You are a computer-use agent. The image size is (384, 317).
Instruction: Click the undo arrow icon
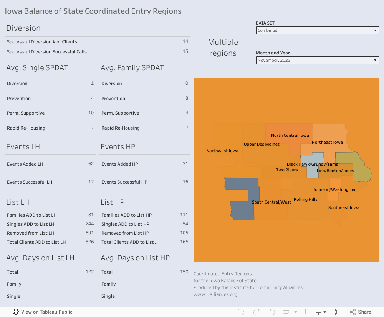tap(241, 312)
